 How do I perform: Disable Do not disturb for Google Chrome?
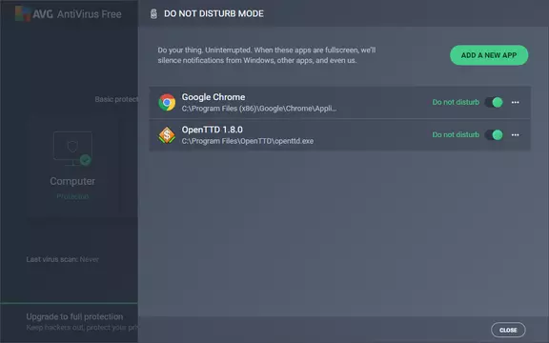click(x=494, y=102)
